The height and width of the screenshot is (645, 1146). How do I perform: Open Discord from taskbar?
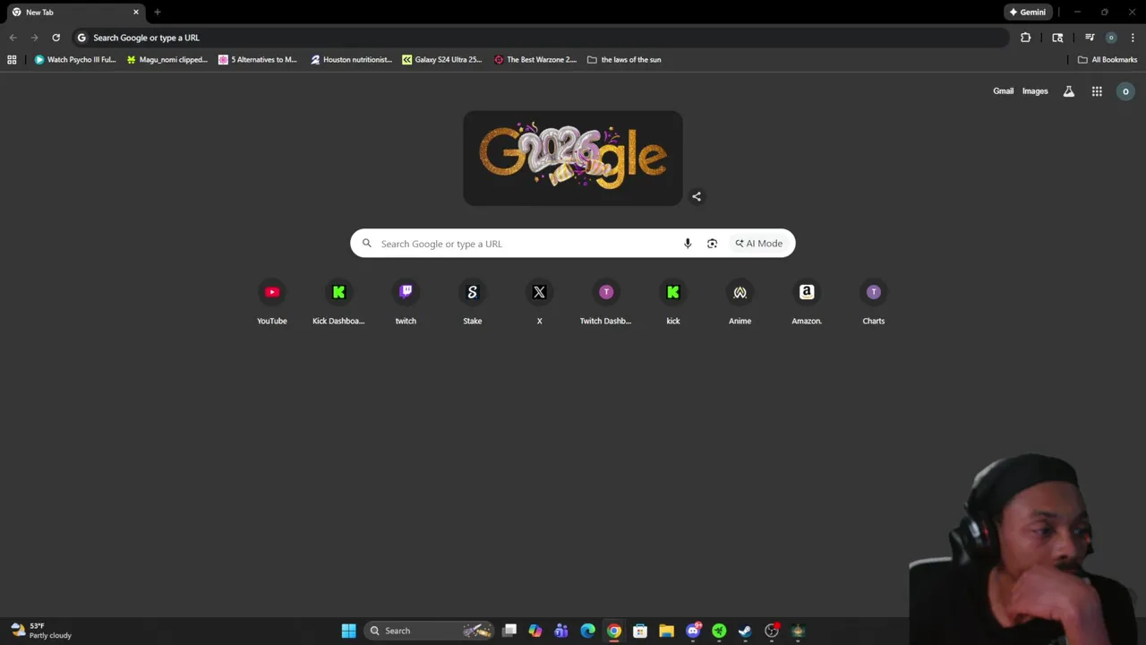[x=693, y=631]
